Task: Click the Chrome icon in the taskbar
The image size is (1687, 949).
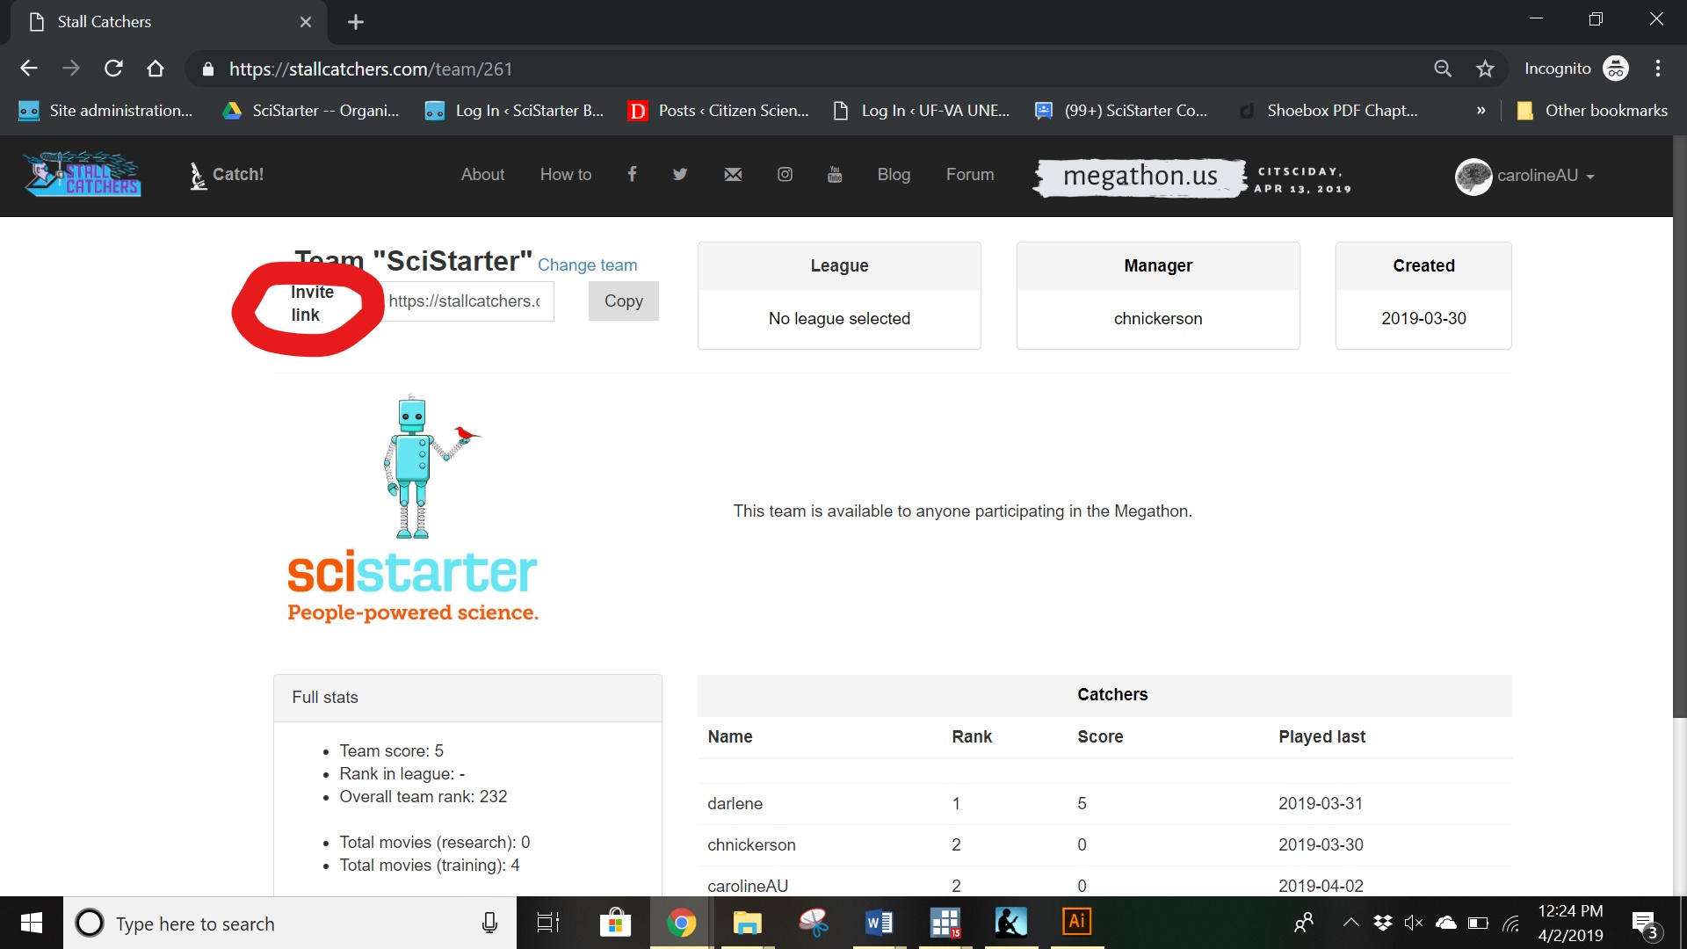Action: coord(681,923)
